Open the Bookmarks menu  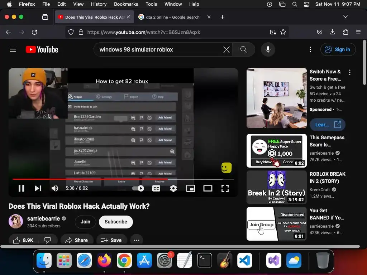pyautogui.click(x=126, y=4)
